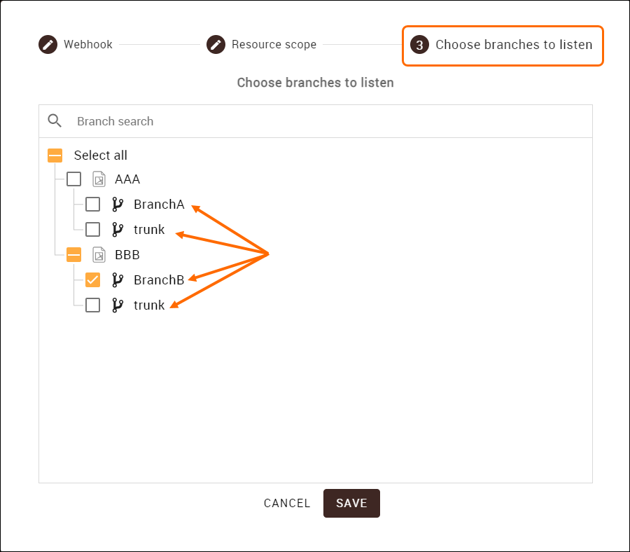This screenshot has height=552, width=630.
Task: Toggle the BBB repository checkbox
Action: click(73, 255)
